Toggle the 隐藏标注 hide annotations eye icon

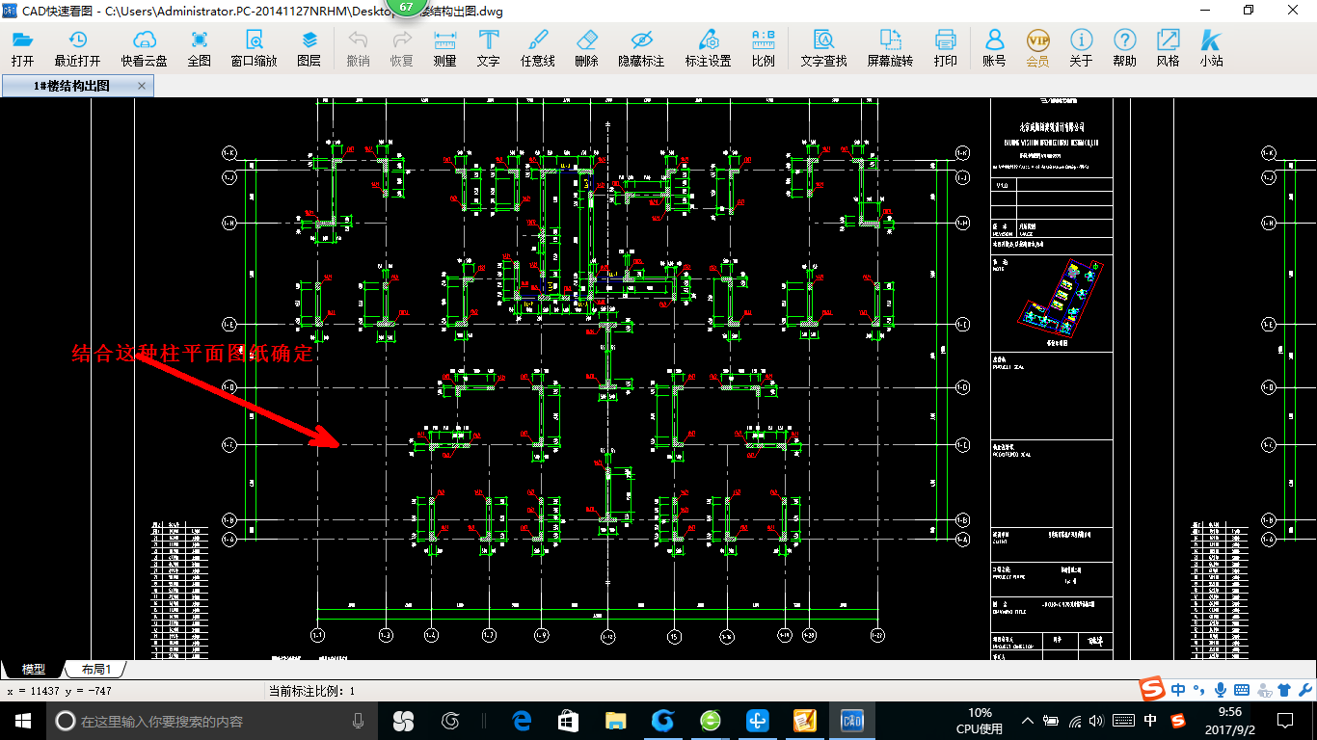click(641, 48)
